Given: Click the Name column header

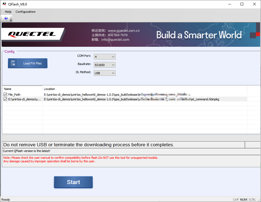Looking at the screenshot, I should click(22, 89).
